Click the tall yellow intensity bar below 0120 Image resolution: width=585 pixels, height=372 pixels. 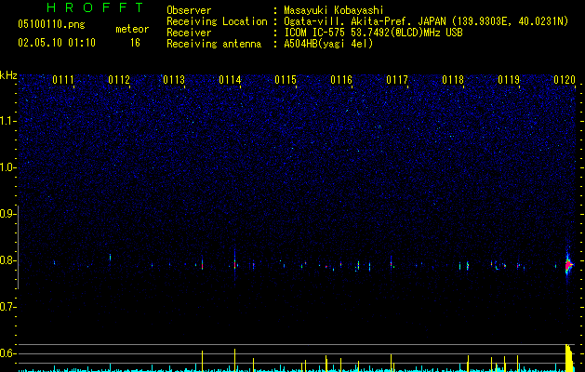pyautogui.click(x=569, y=358)
